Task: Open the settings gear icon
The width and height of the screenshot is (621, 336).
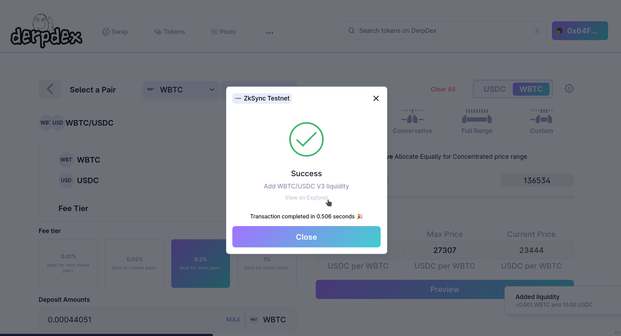Action: pyautogui.click(x=569, y=89)
